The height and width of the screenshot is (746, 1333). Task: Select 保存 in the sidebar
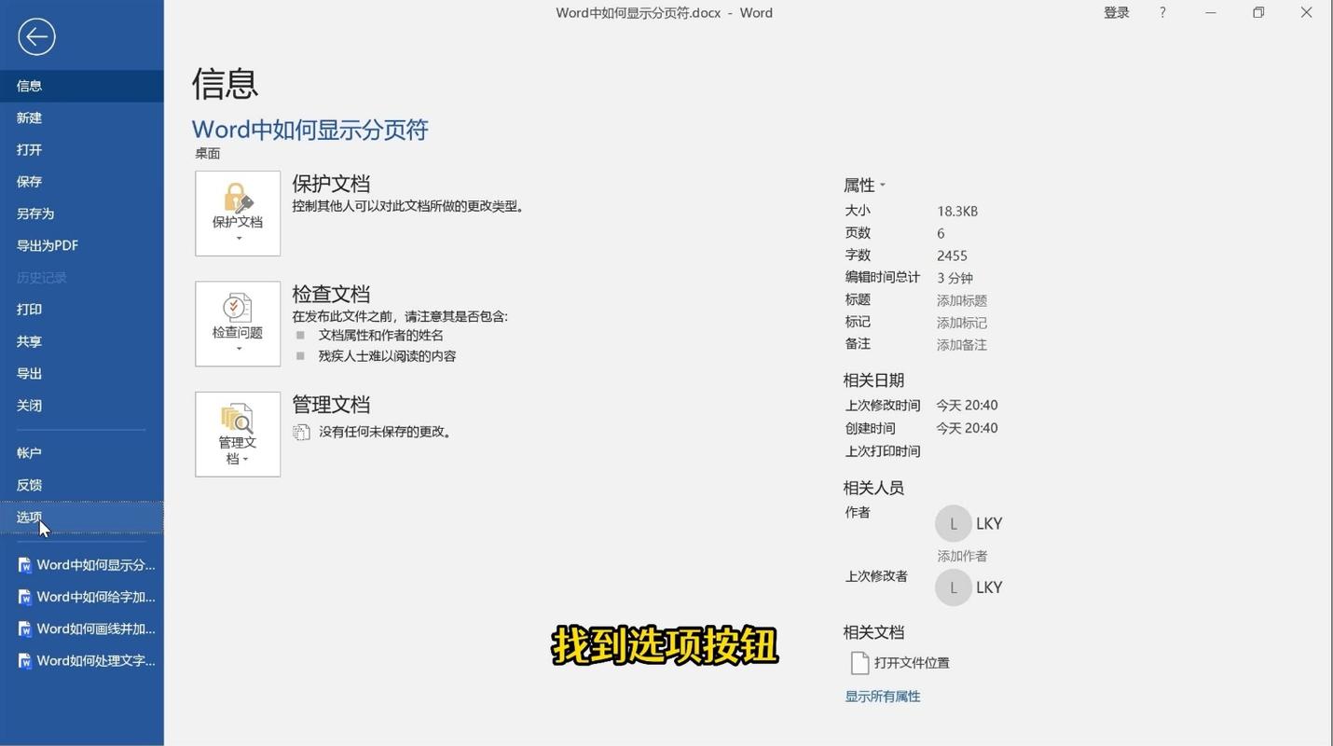82,182
